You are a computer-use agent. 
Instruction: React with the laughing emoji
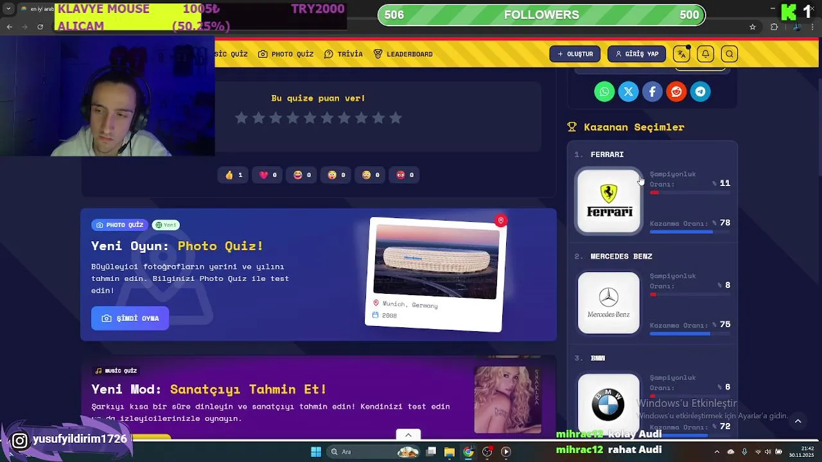click(302, 175)
